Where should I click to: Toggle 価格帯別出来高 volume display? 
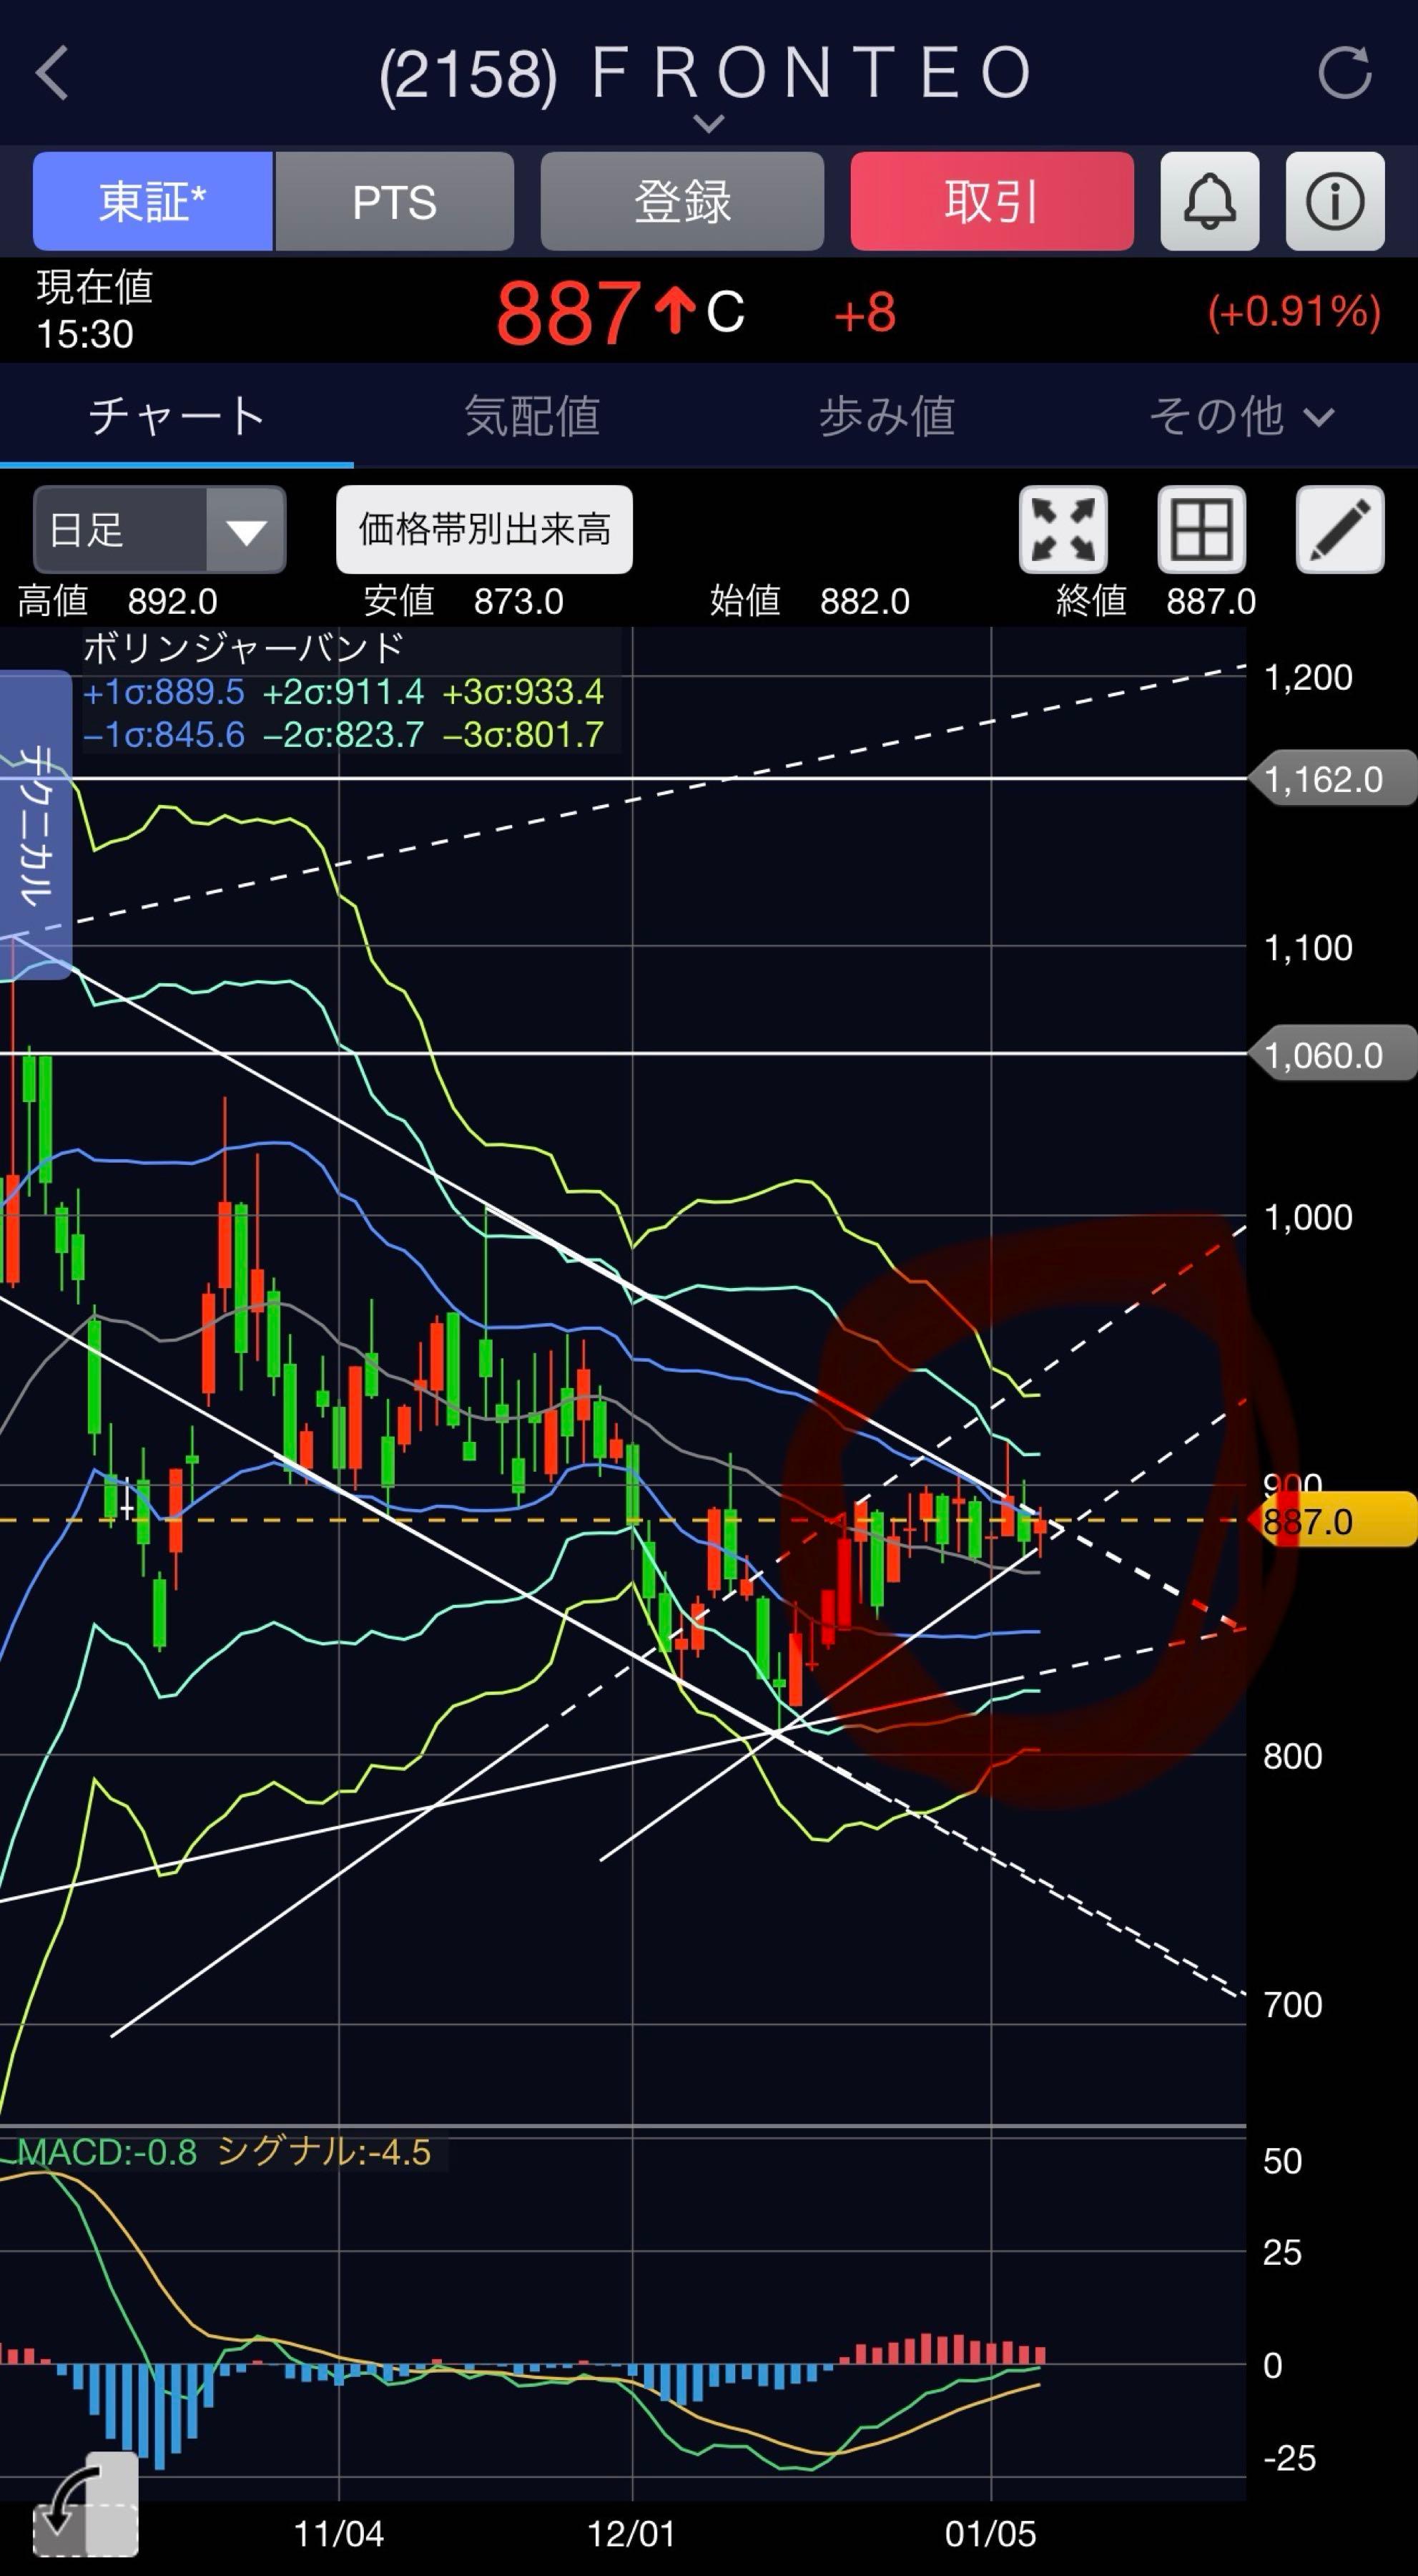(483, 529)
